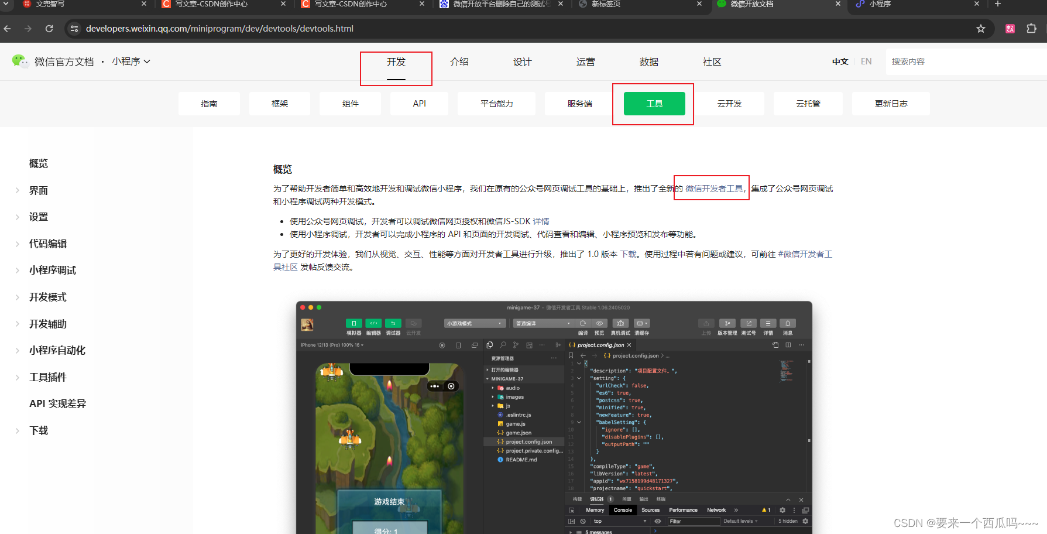Open the browser extensions puzzle icon
1047x534 pixels.
click(x=1031, y=29)
